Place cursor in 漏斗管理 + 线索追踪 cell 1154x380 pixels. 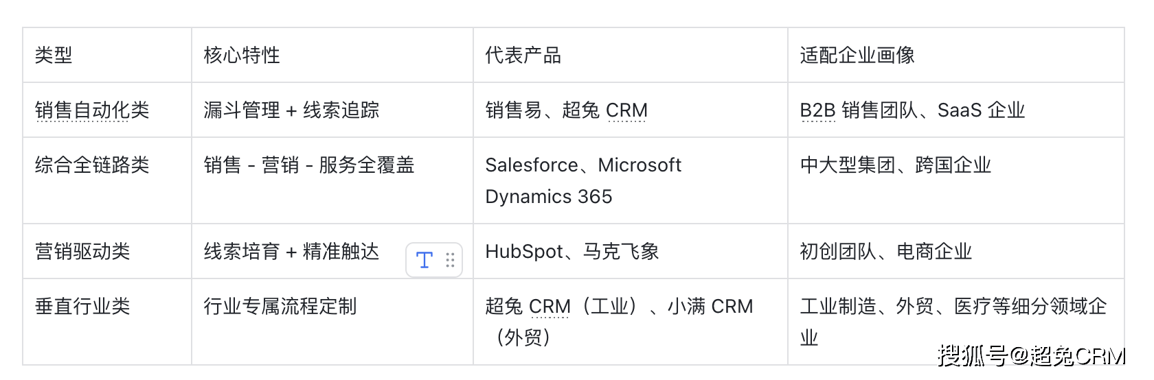click(x=291, y=110)
